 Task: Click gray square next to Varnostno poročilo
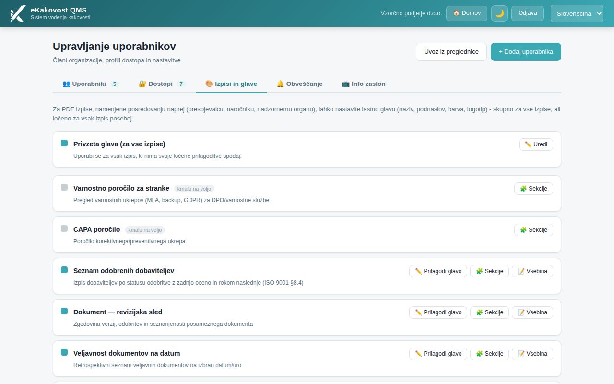click(64, 187)
